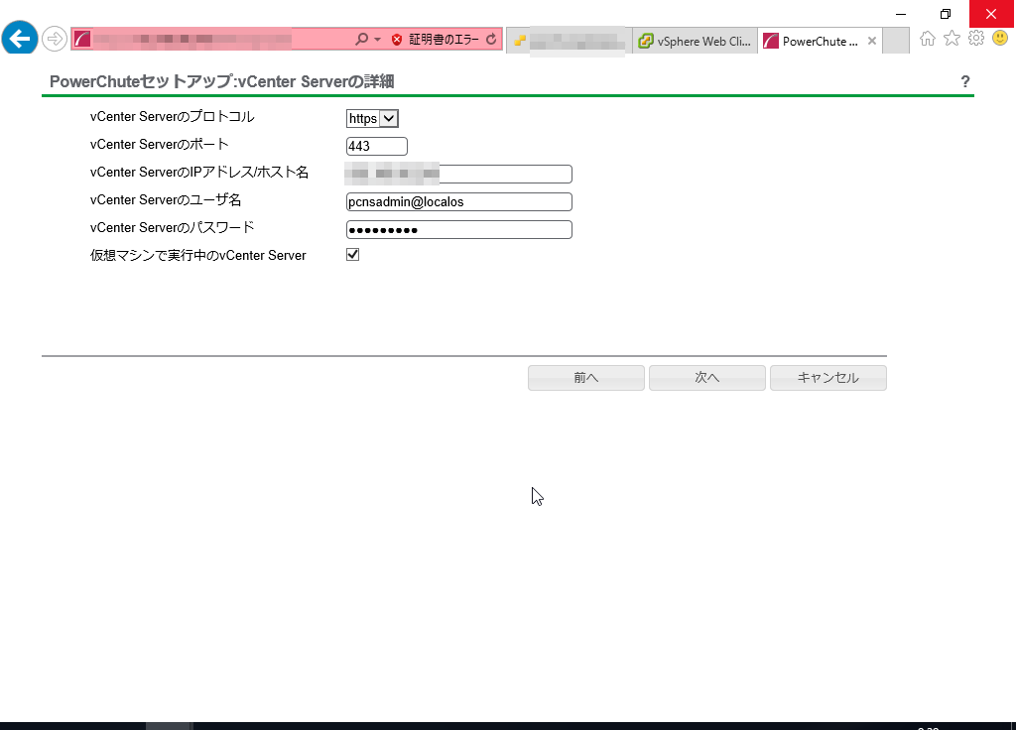Click the refresh icon in address bar

pos(490,40)
